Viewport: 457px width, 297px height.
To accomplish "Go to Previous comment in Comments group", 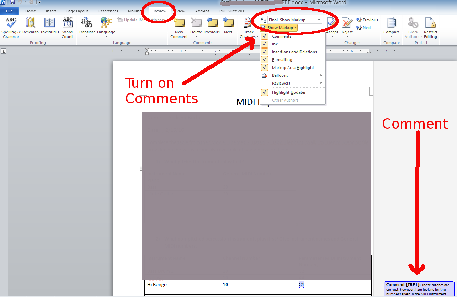I will (x=212, y=26).
